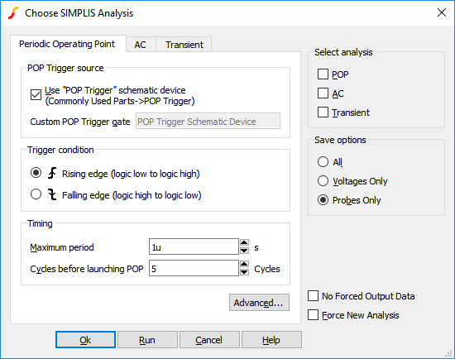Click the SIMPLIS logo icon in title bar
455x359 pixels.
pyautogui.click(x=13, y=13)
